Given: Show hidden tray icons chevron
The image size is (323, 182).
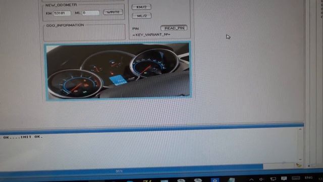Looking at the screenshot, I should point(251,179).
